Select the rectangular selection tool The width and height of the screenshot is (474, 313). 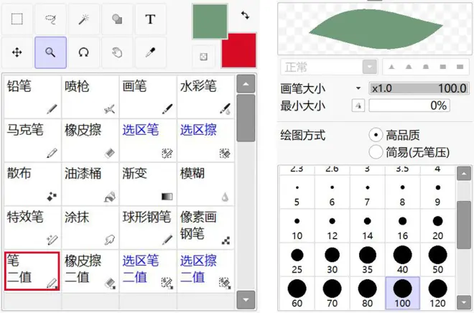17,19
